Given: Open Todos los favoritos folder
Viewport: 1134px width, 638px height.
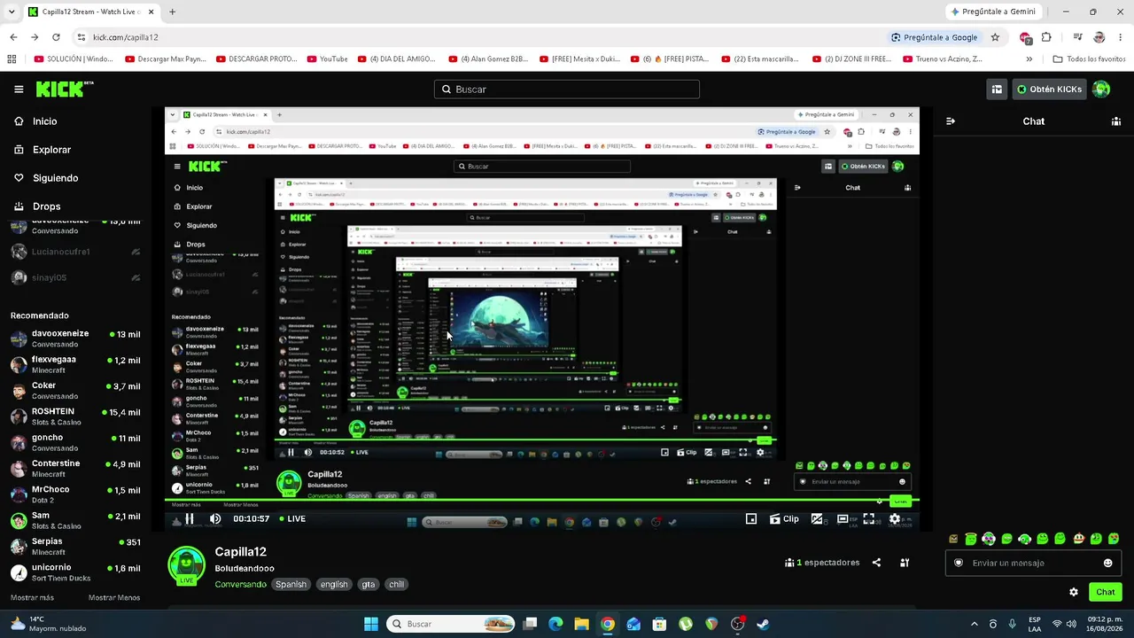Looking at the screenshot, I should (1089, 59).
